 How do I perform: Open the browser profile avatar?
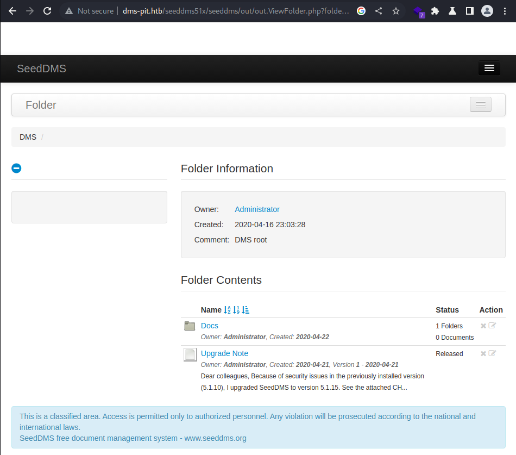click(487, 11)
